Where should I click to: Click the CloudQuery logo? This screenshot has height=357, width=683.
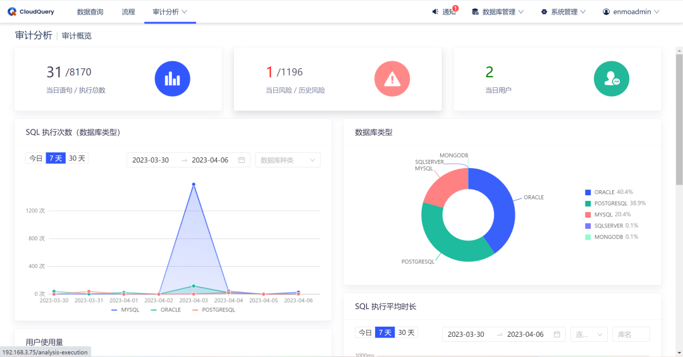(31, 12)
